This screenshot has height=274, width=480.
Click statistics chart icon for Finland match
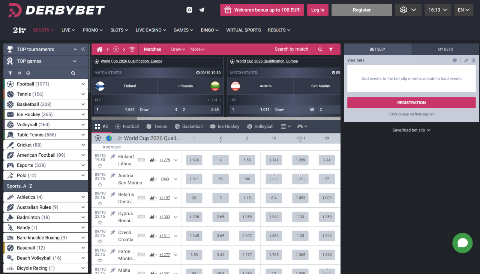(x=152, y=160)
